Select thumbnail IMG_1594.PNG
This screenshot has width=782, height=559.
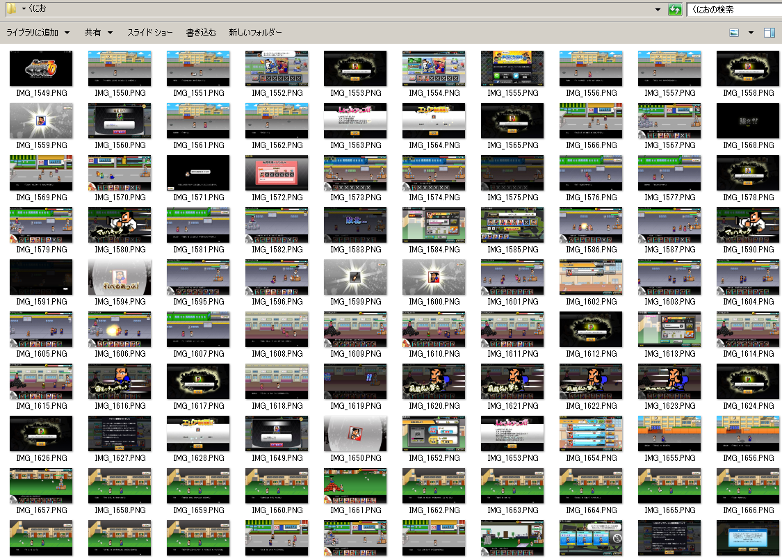[x=120, y=277]
